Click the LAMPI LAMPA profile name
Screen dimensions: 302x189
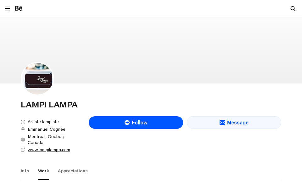coord(49,105)
